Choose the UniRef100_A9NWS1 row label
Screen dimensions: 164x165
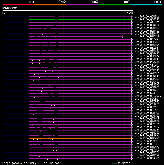[x=147, y=51]
